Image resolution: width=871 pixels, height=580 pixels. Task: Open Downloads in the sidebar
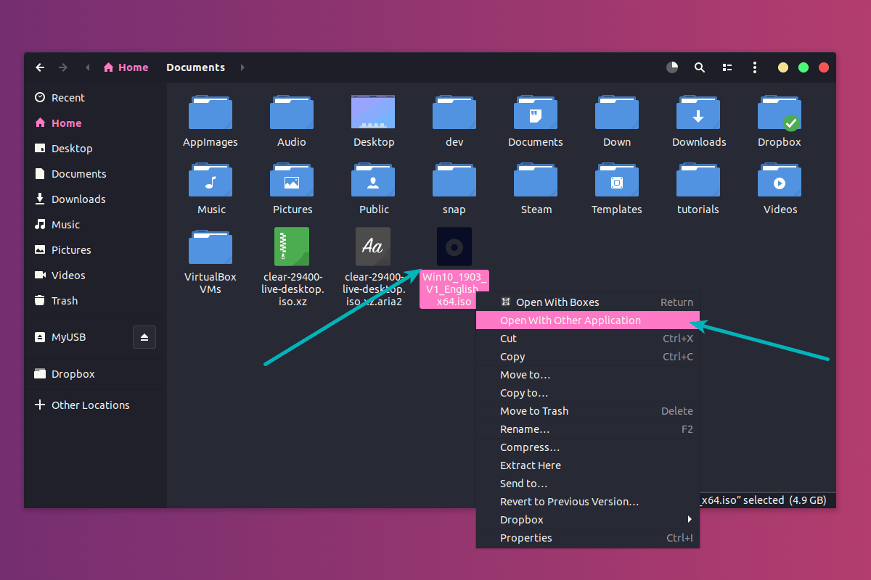tap(94, 199)
